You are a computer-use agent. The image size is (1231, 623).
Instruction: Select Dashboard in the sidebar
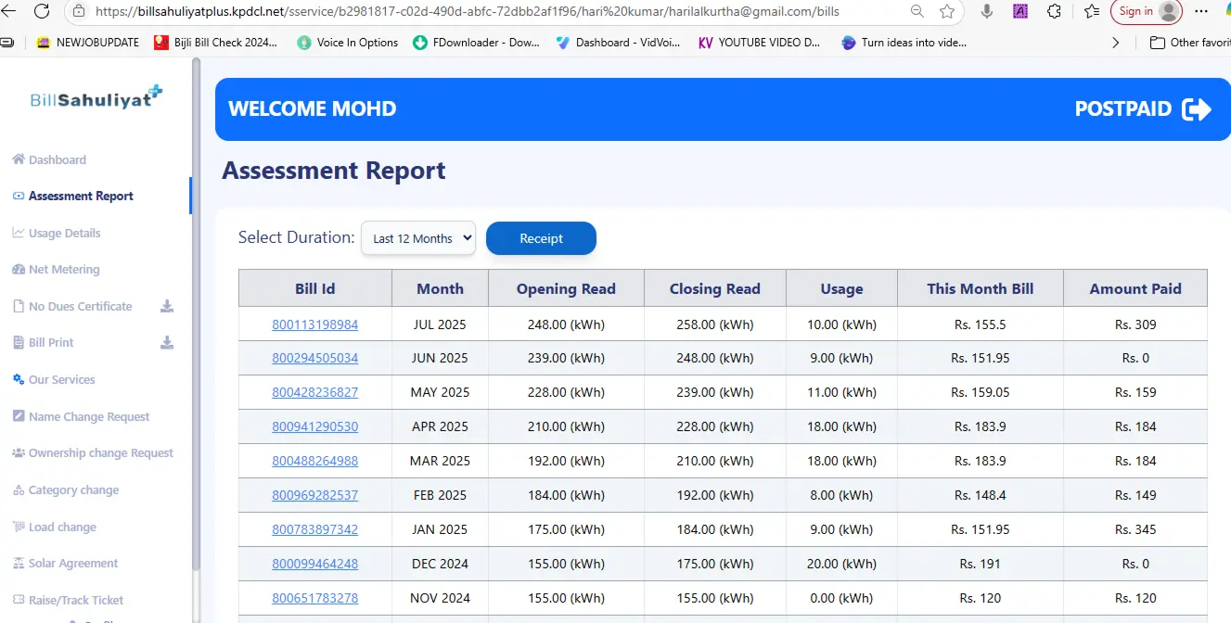click(57, 159)
